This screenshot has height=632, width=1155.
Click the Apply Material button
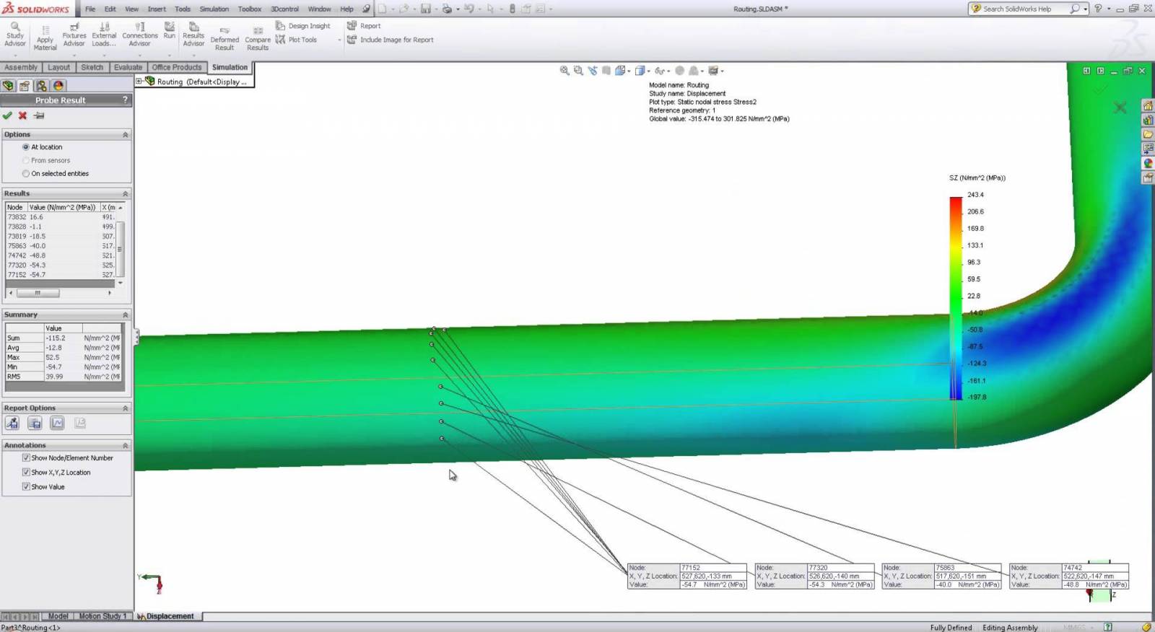pyautogui.click(x=45, y=38)
